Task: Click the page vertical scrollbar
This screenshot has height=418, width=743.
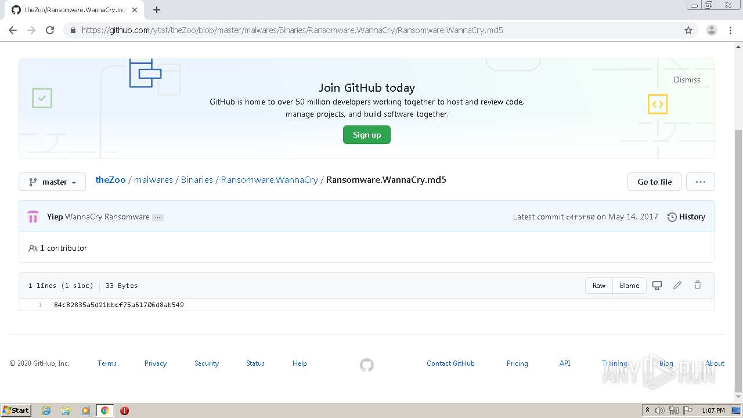Action: (x=738, y=260)
